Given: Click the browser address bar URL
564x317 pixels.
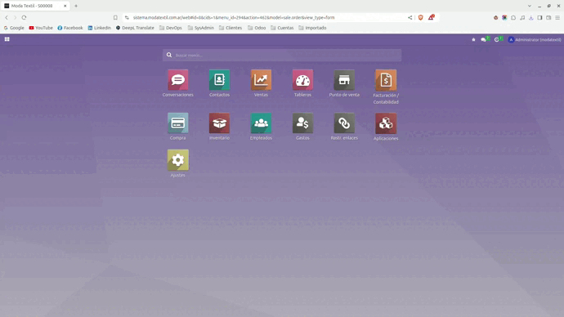Looking at the screenshot, I should pos(234,17).
